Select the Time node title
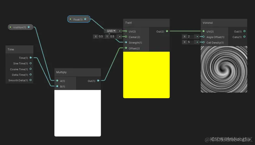255x145 pixels. pyautogui.click(x=10, y=49)
